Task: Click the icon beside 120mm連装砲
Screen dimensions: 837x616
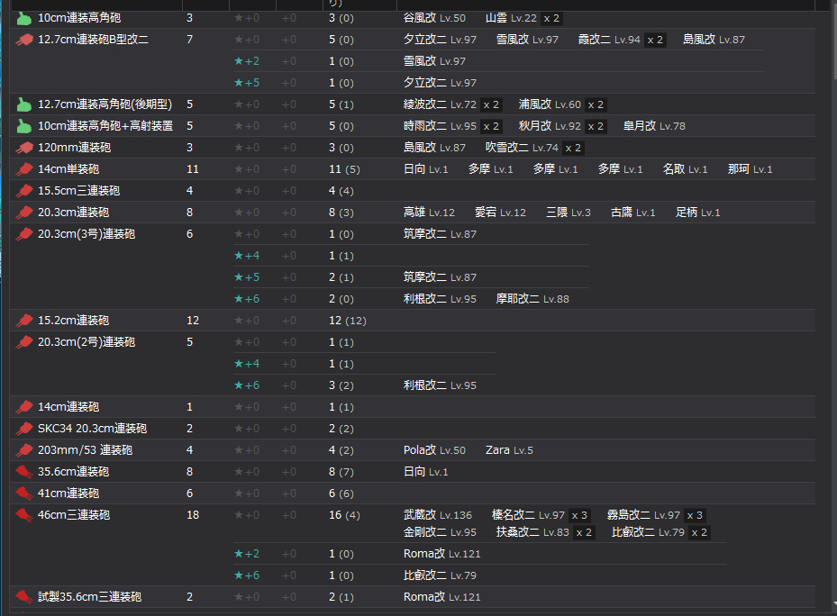Action: pyautogui.click(x=24, y=148)
